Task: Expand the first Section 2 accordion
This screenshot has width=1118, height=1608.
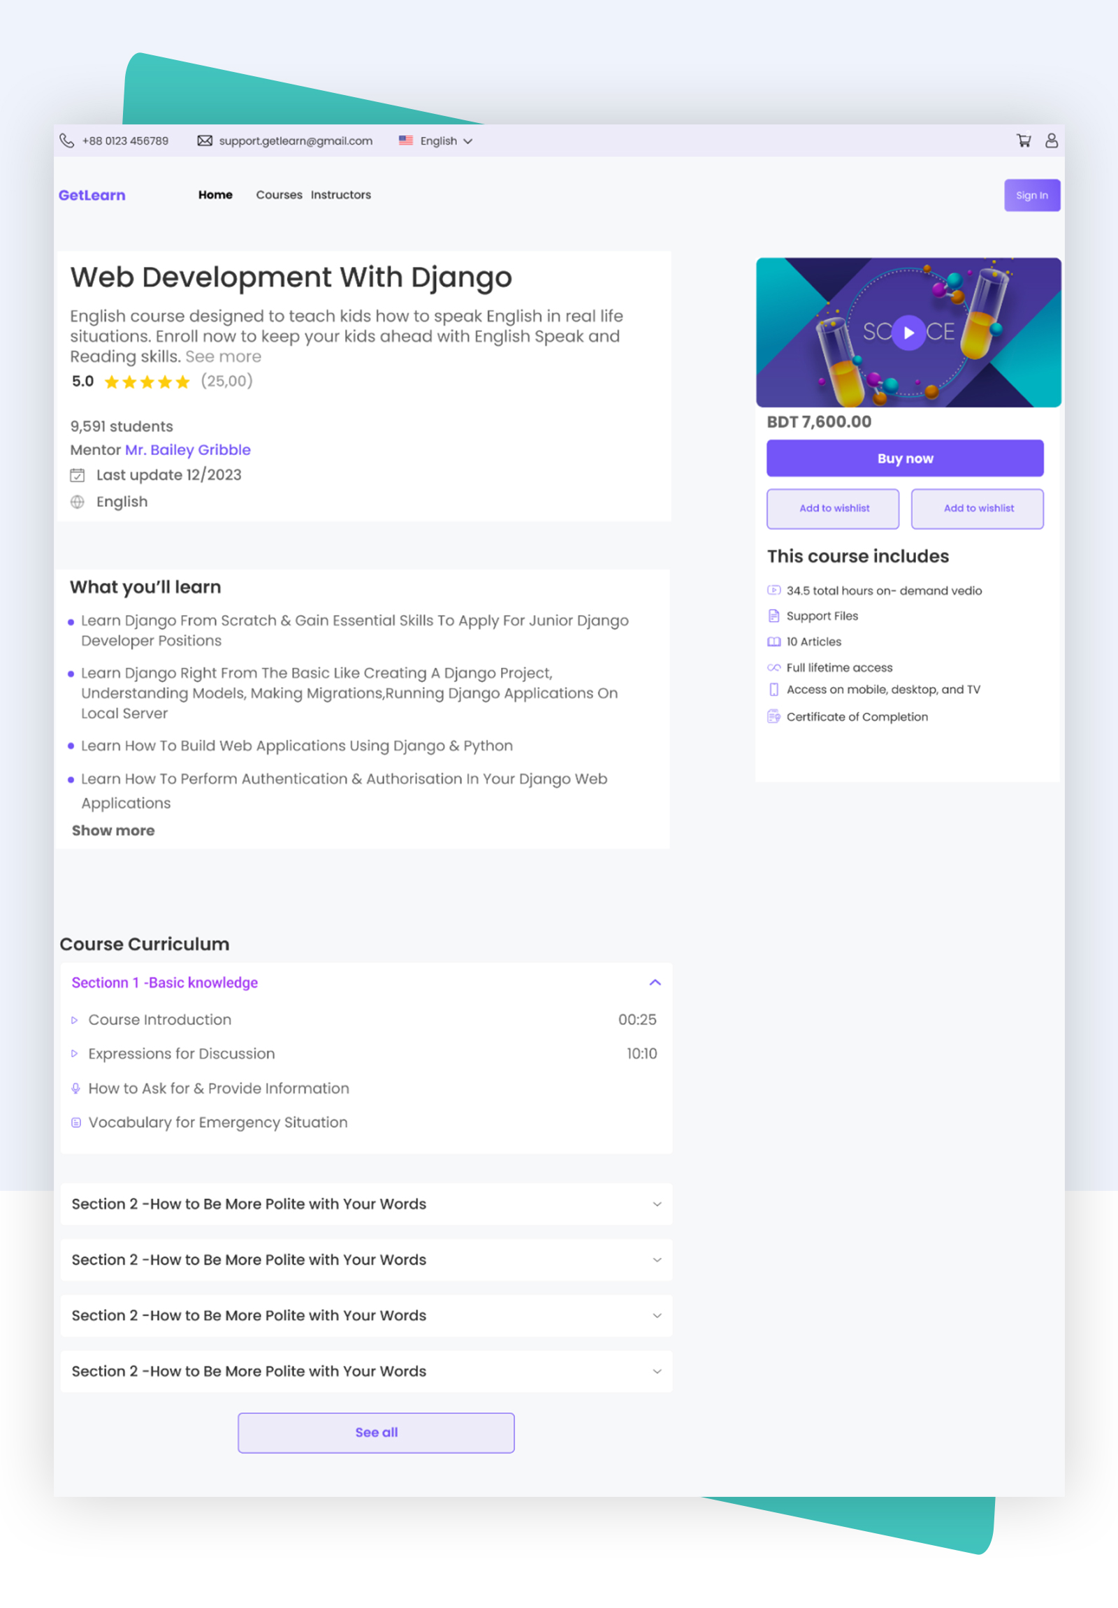Action: click(657, 1204)
